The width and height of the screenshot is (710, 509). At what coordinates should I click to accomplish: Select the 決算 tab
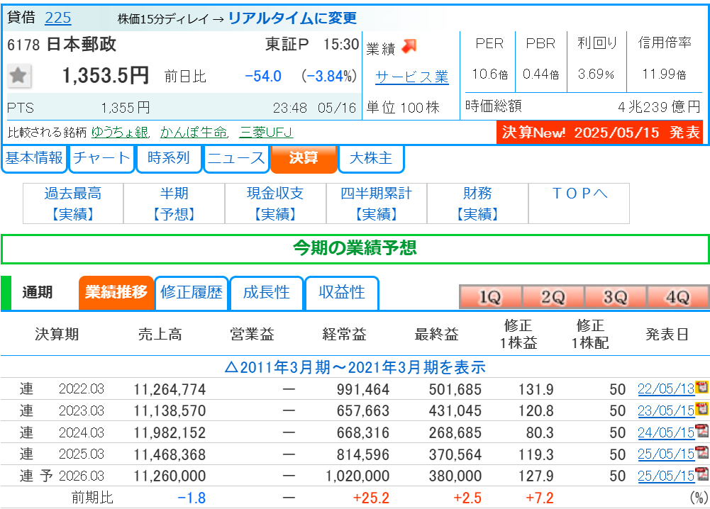click(304, 158)
